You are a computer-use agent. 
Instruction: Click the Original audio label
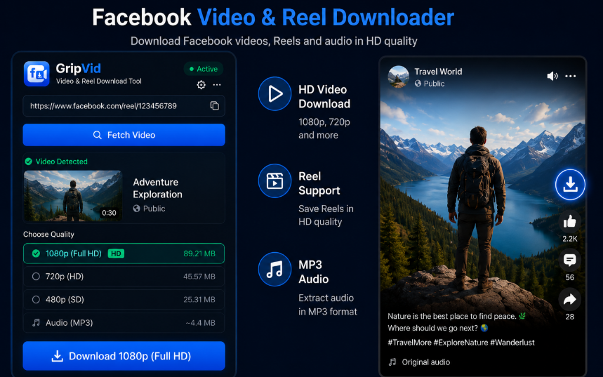pyautogui.click(x=426, y=362)
